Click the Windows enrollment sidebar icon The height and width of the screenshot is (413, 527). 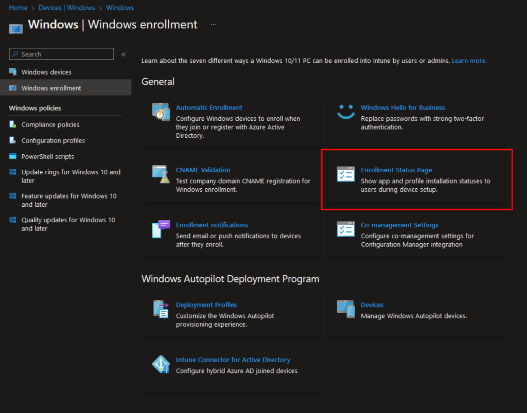(x=13, y=88)
